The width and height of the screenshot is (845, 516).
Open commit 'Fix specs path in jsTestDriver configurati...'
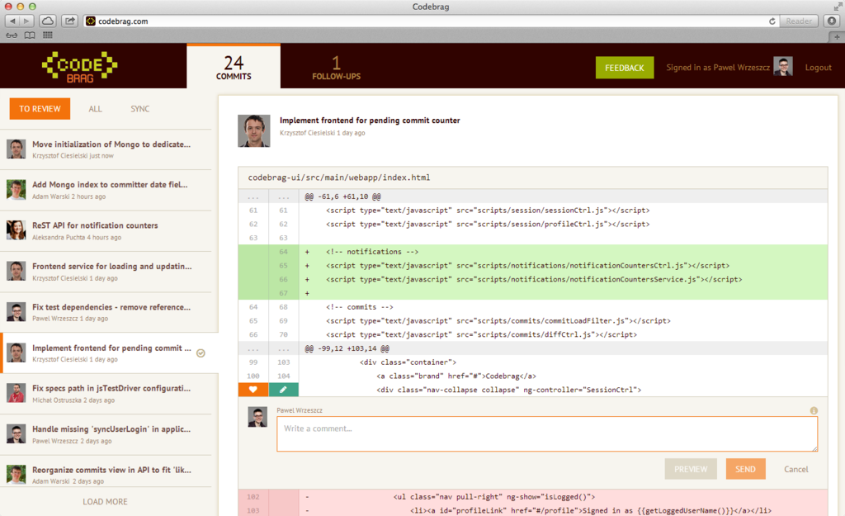coord(106,394)
